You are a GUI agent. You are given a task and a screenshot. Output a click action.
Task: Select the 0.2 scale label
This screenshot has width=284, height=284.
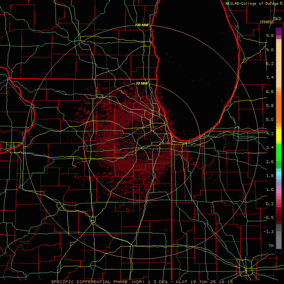[270, 204]
